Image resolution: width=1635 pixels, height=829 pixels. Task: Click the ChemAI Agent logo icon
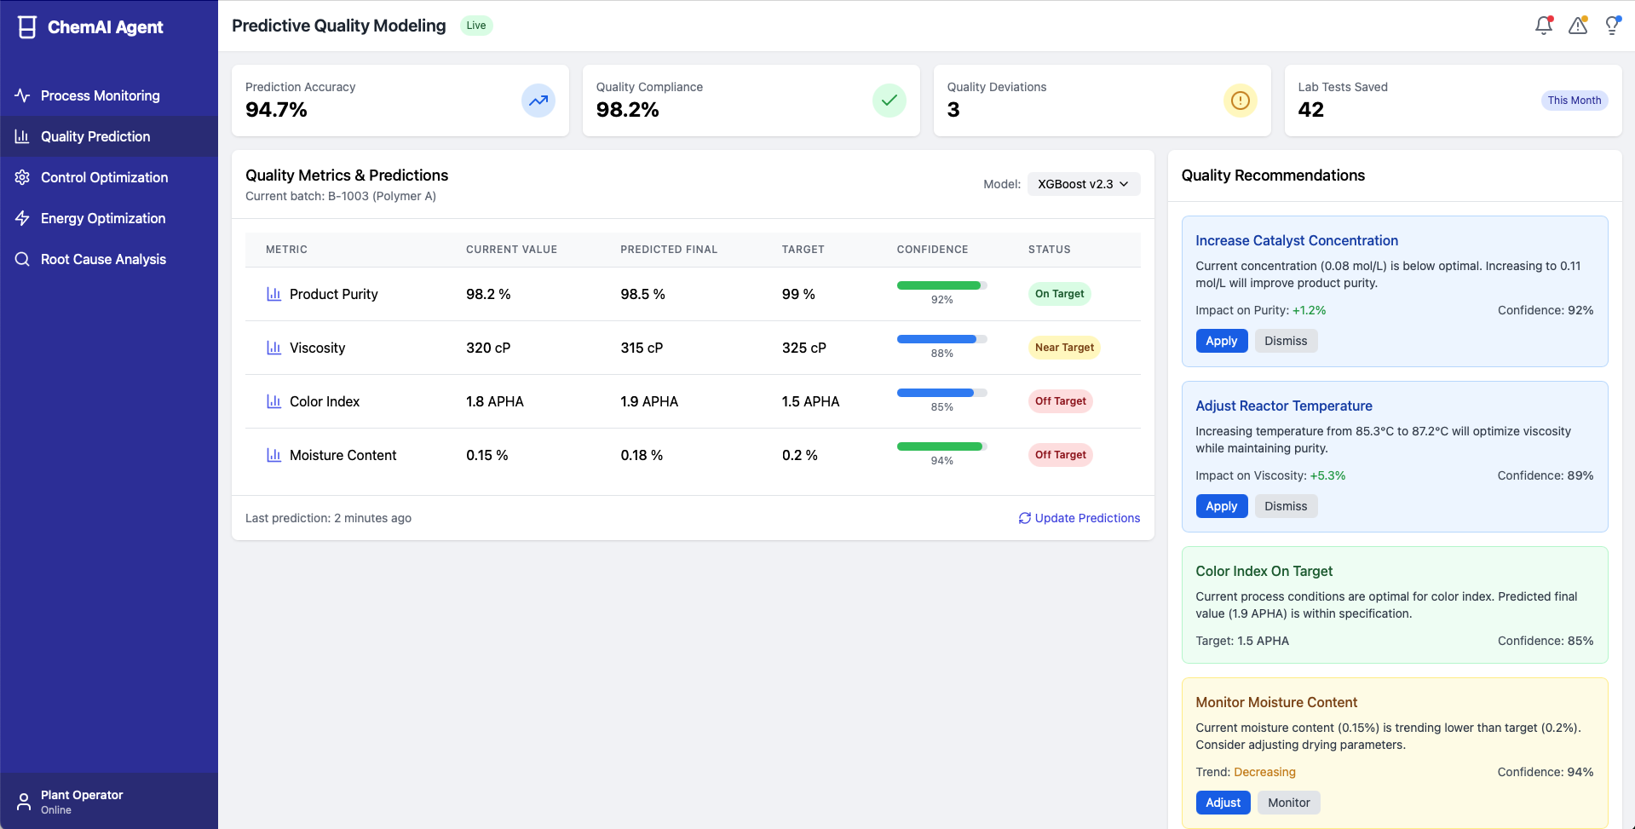[27, 27]
